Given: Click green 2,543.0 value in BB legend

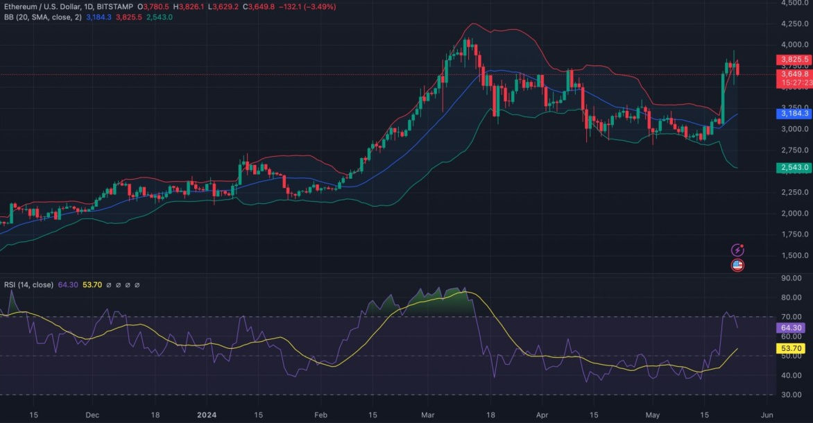Looking at the screenshot, I should point(159,17).
